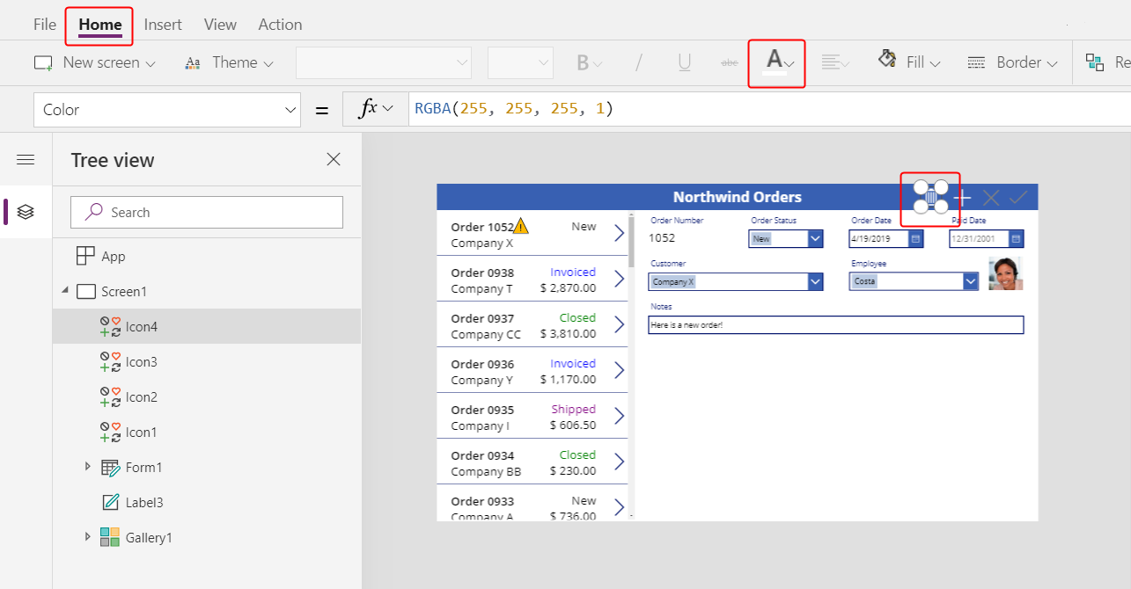Open the File menu
The height and width of the screenshot is (589, 1131).
pos(45,25)
